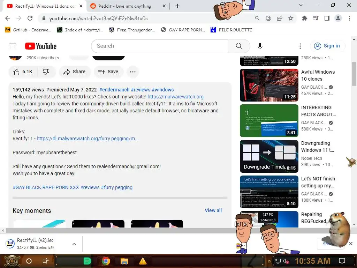Sign in to YouTube
This screenshot has height=268, width=357.
click(x=327, y=46)
